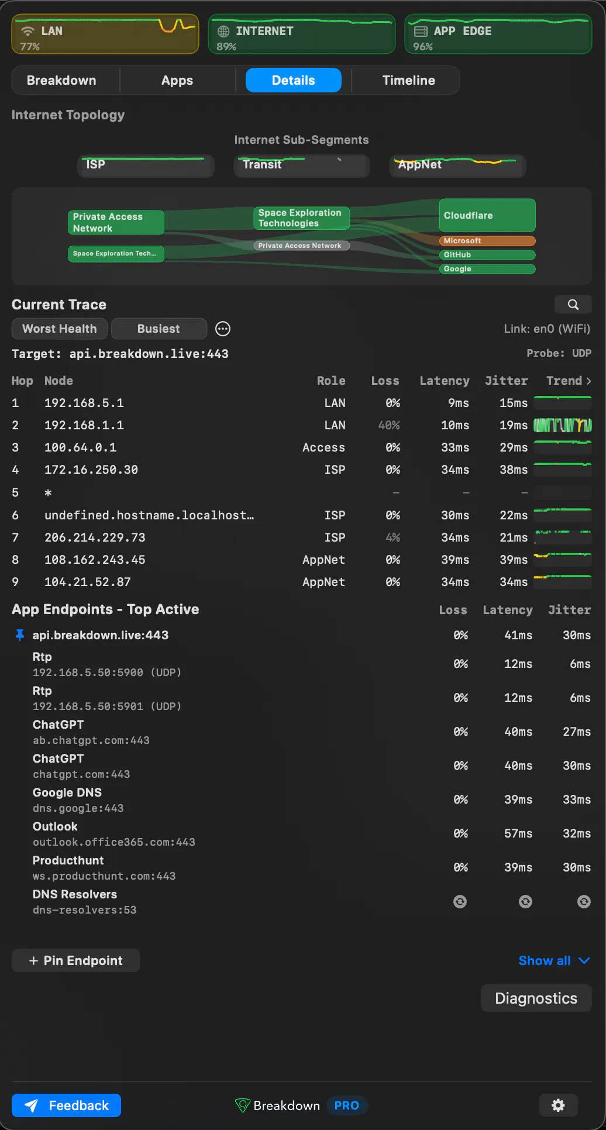Screen dimensions: 606x1130
Task: Open settings with the gear icon
Action: click(559, 1105)
